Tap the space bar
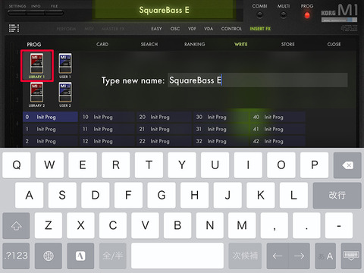This screenshot has width=364, height=273. point(177,256)
